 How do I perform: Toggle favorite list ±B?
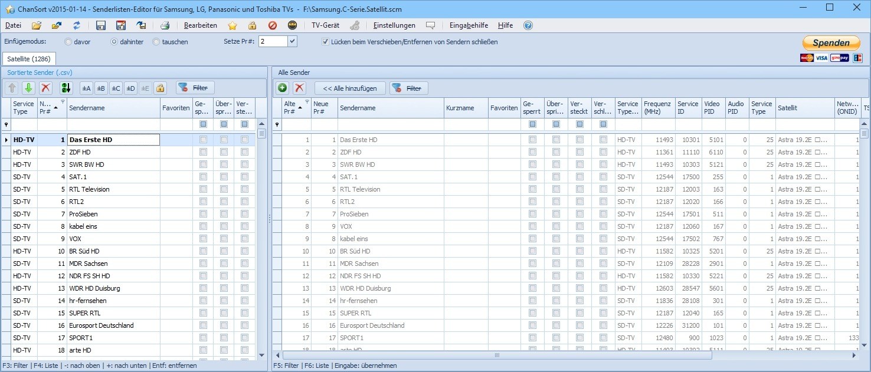pyautogui.click(x=101, y=88)
